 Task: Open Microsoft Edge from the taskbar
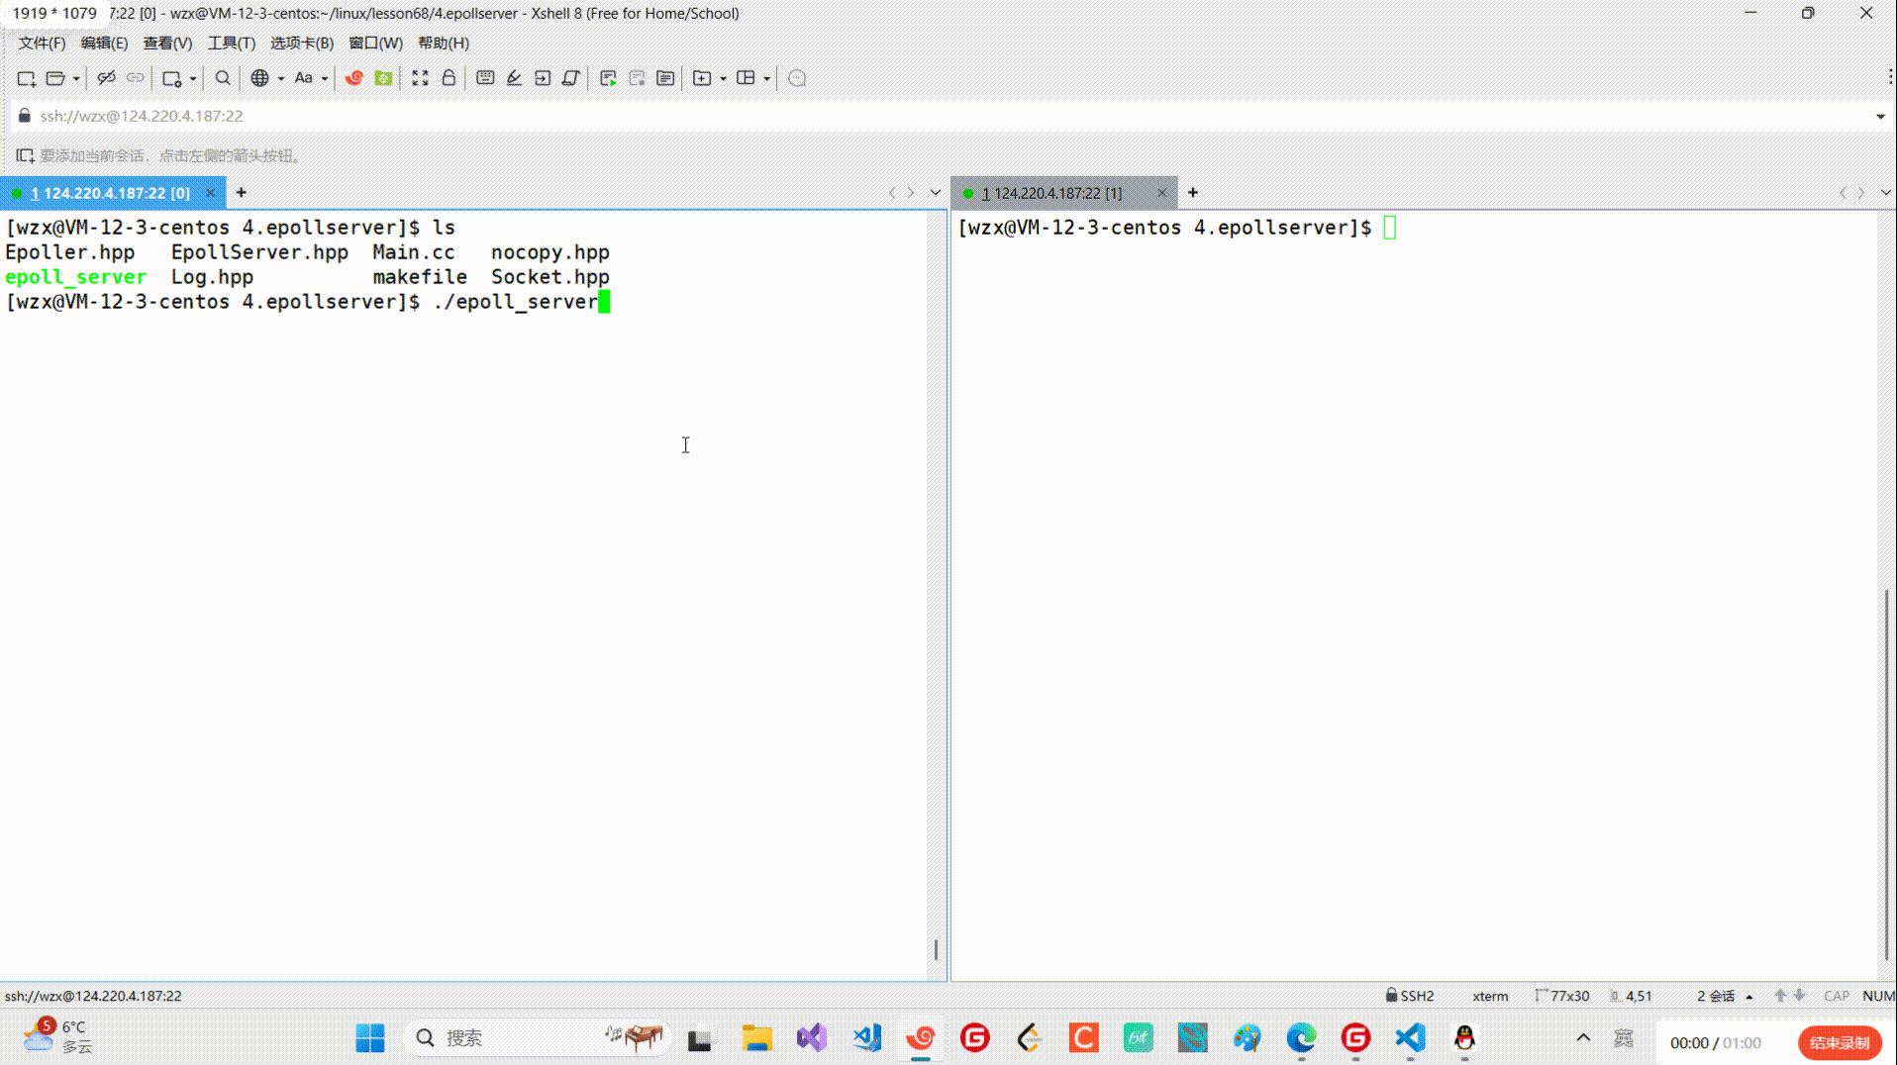[1301, 1038]
